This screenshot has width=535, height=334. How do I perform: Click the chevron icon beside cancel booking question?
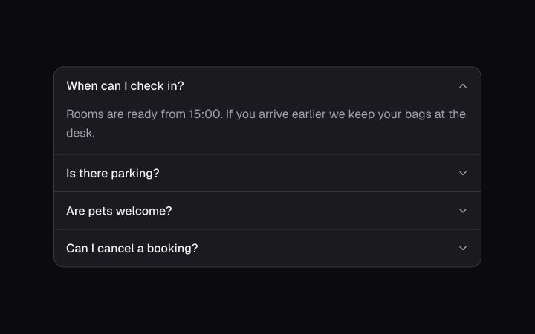pos(463,248)
